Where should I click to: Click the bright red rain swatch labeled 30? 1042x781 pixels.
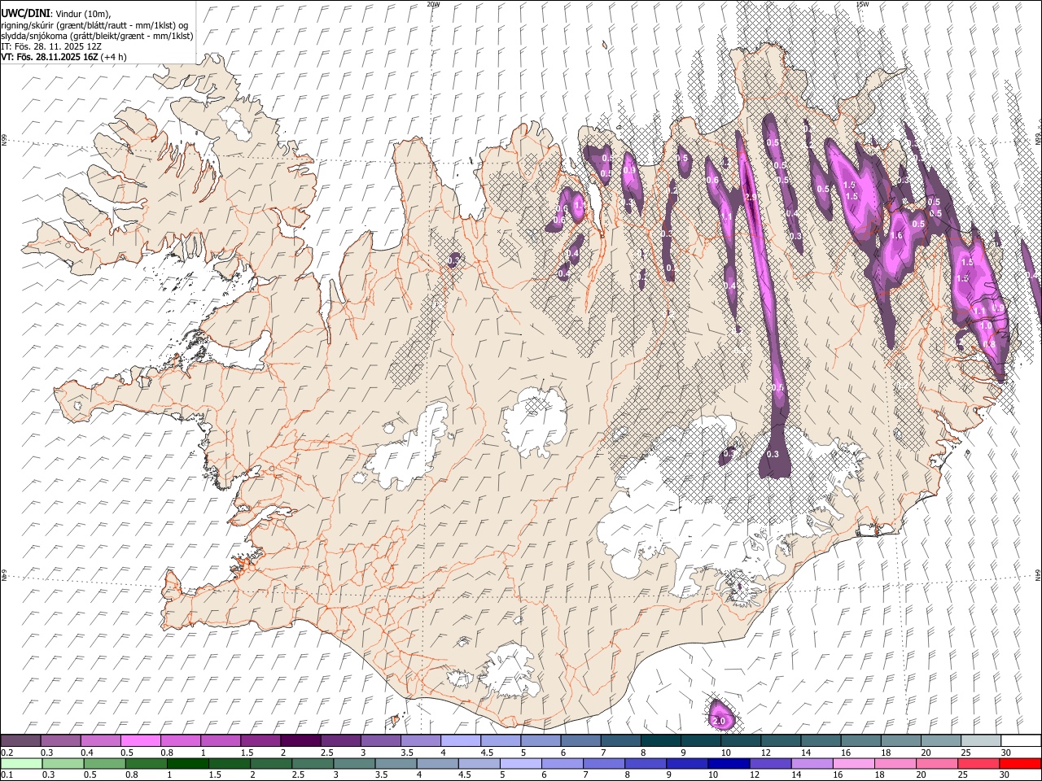[1021, 763]
